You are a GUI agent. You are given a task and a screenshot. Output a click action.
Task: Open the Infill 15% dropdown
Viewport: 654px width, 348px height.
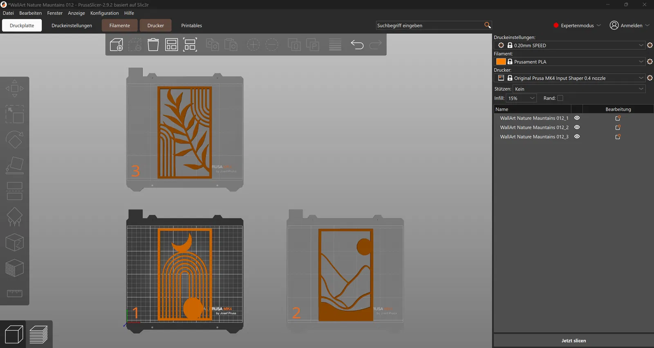pyautogui.click(x=521, y=98)
